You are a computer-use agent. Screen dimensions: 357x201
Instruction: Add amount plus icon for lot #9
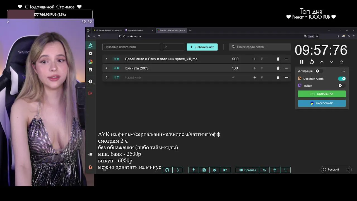tap(255, 59)
